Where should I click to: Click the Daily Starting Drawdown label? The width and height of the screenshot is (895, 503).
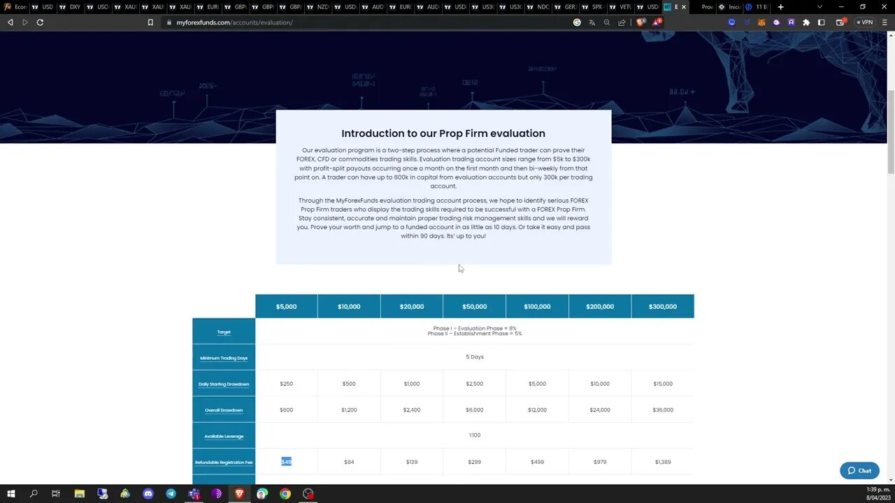(x=224, y=384)
